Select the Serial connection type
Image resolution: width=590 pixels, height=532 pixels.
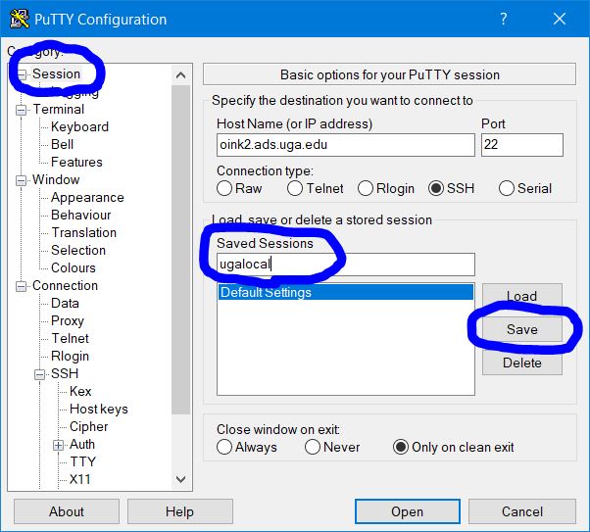point(507,188)
